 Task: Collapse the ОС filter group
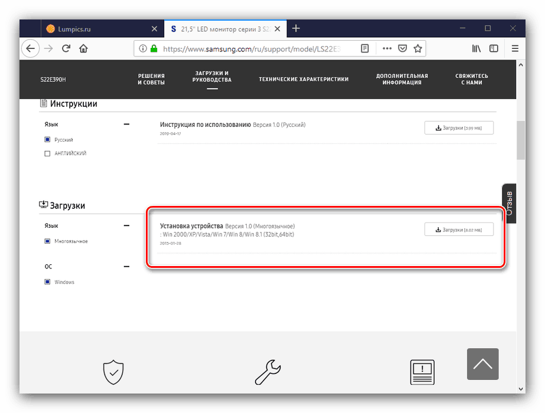tap(126, 267)
